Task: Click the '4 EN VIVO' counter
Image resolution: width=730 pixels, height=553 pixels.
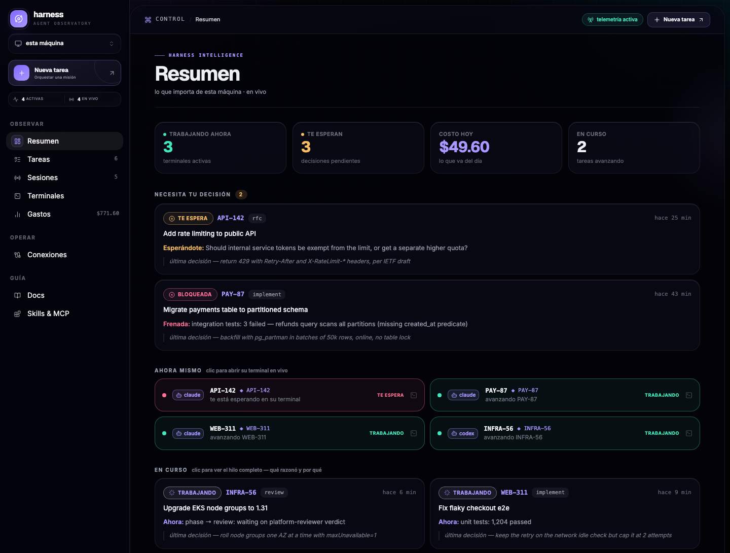Action: click(x=84, y=99)
